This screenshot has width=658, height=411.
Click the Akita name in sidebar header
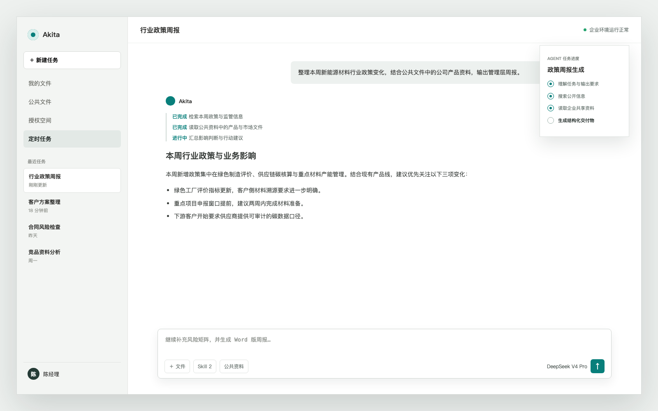(51, 35)
